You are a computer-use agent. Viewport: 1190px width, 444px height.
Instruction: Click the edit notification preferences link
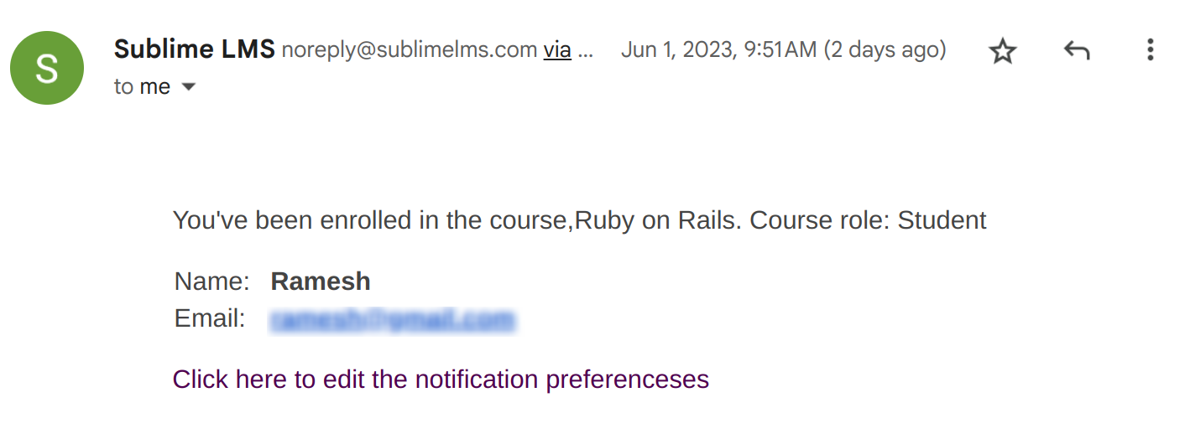(441, 379)
